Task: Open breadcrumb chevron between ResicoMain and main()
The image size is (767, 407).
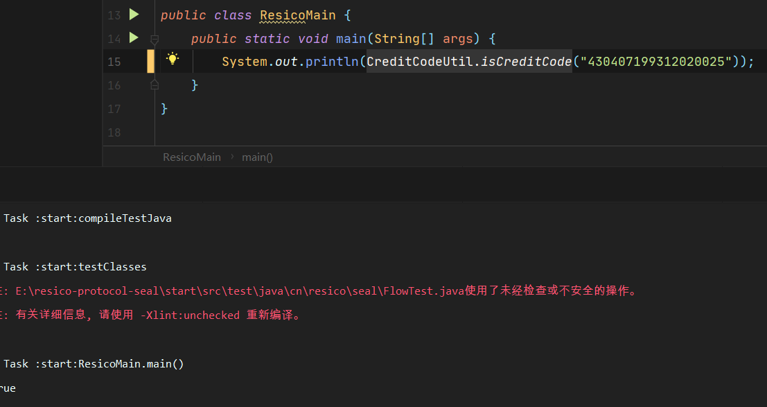Action: (232, 157)
